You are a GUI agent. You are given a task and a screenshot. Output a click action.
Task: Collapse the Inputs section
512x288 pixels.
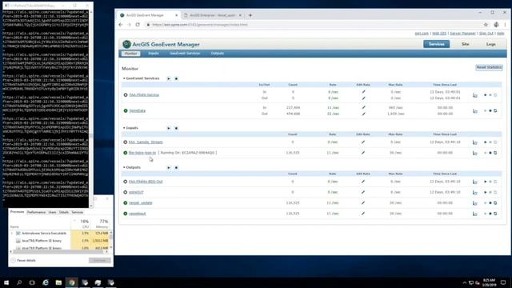pos(124,128)
